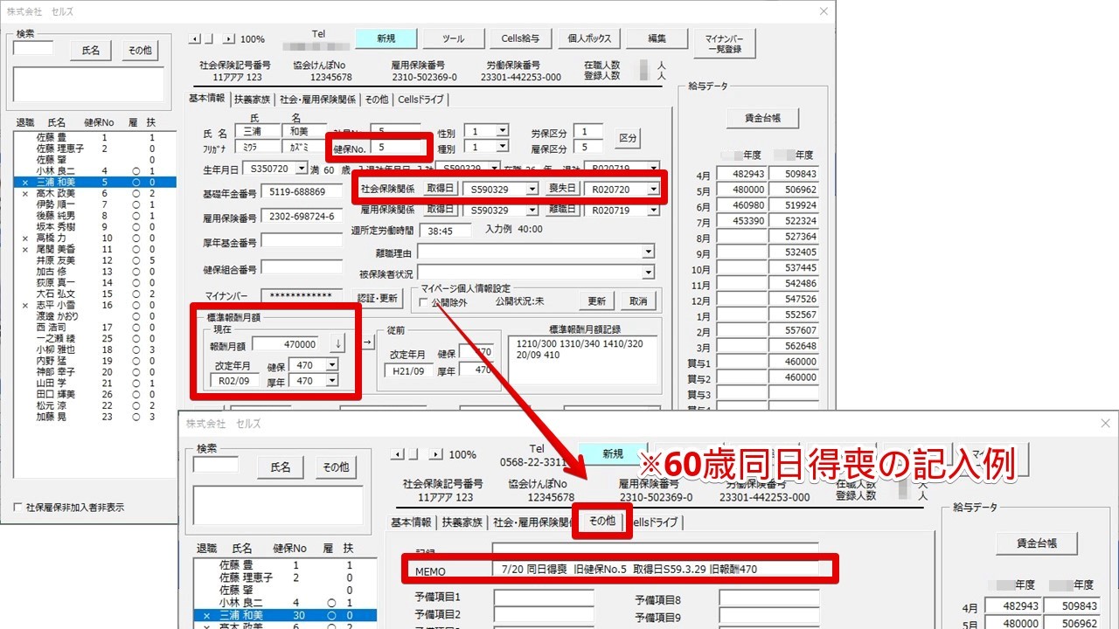Click the right zoom arrow in lower window
The image size is (1119, 629).
435,454
